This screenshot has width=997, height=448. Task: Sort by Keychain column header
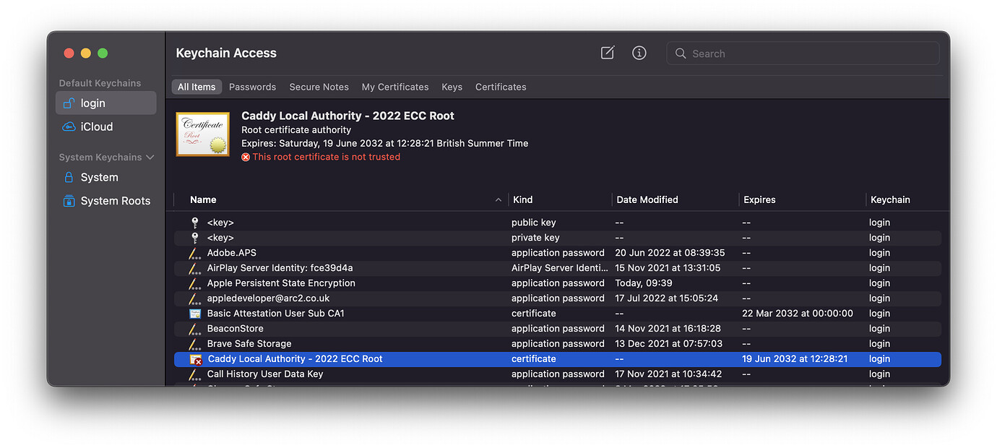tap(890, 199)
